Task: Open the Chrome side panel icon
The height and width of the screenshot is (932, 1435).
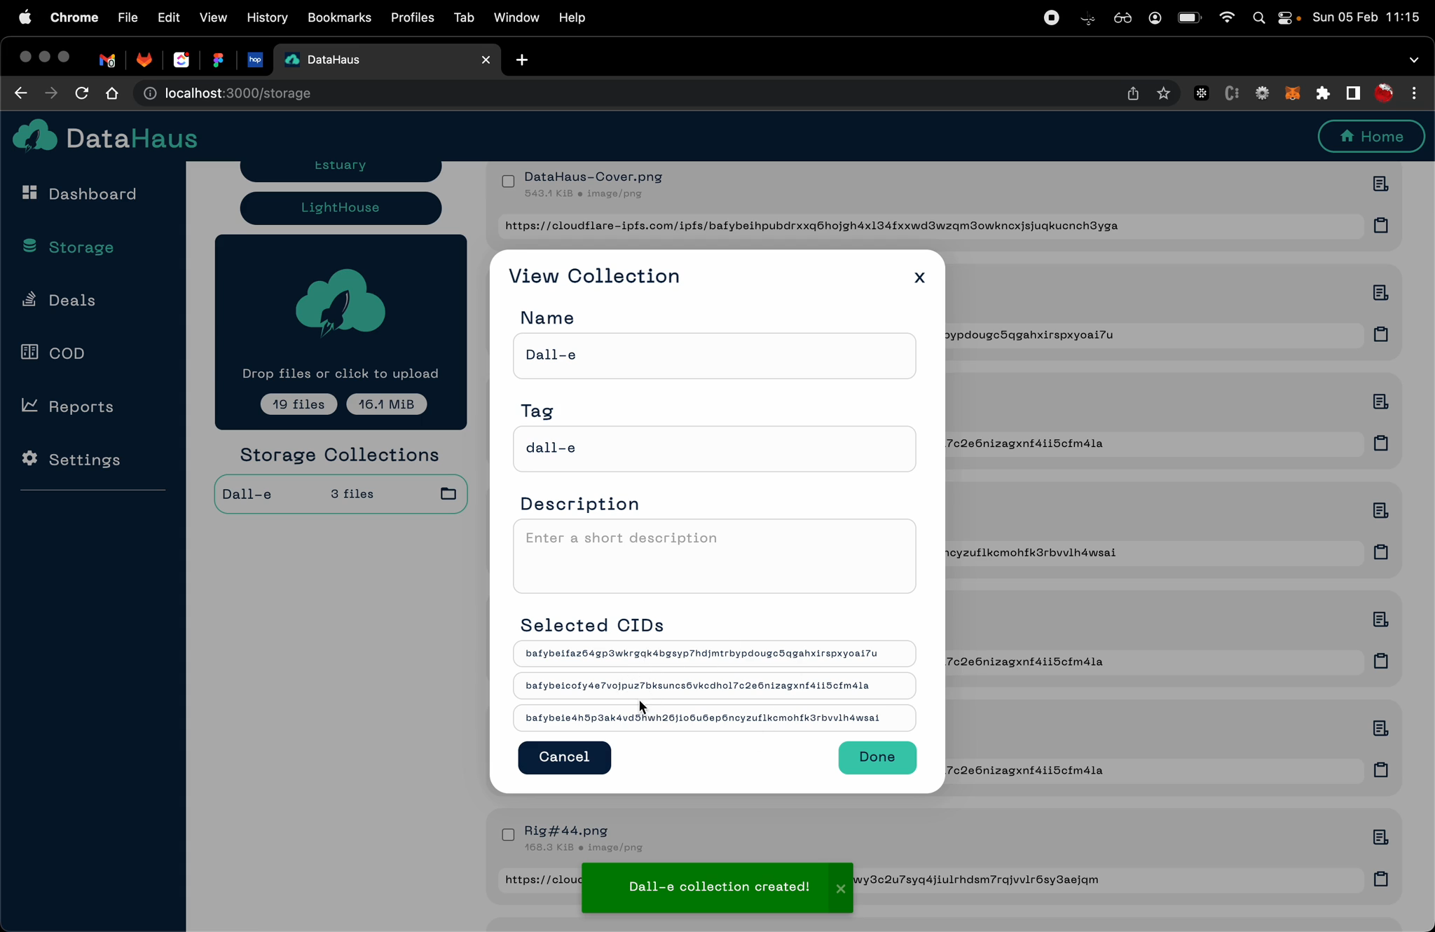Action: click(1353, 93)
